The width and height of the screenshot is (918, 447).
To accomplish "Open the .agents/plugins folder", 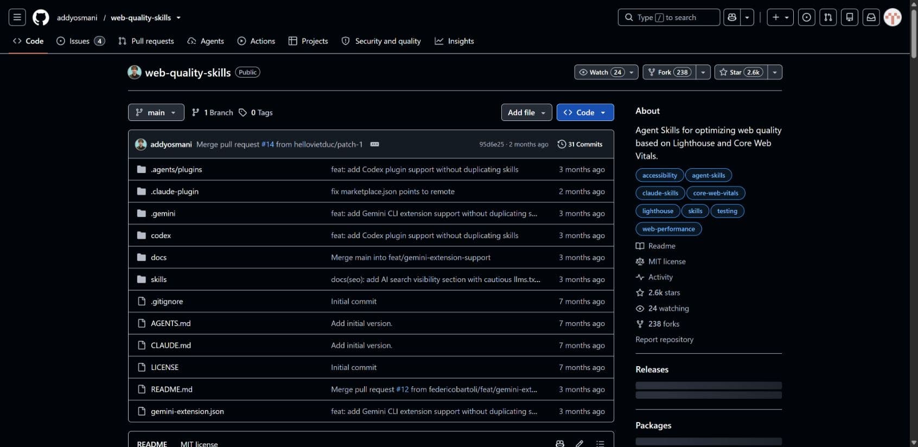I will coord(176,169).
